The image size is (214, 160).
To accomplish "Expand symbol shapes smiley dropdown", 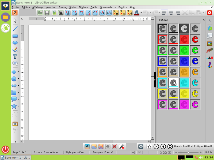I will (x=18, y=79).
